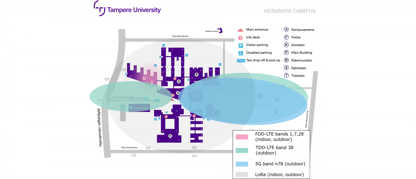Viewport: 416px width, 179px height.
Task: Select the Kampusareena legend text
Action: 303,30
